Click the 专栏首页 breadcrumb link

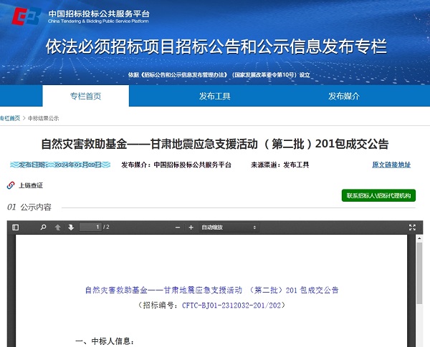(9, 118)
